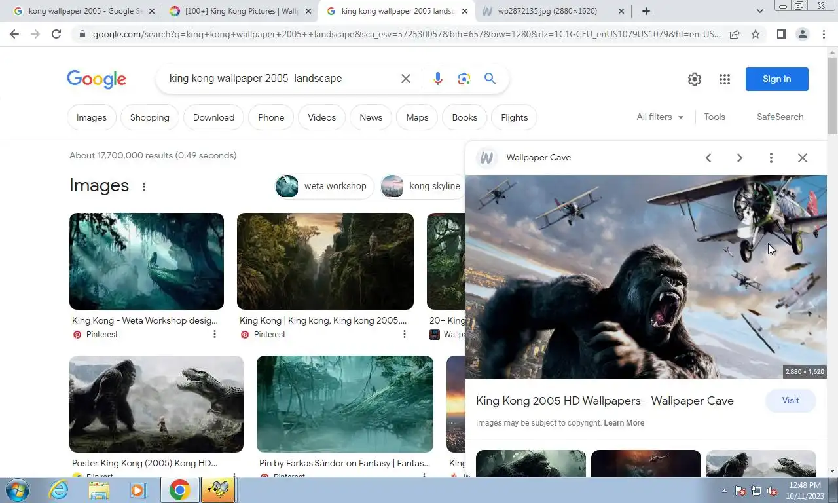Select the Books filter chip
838x503 pixels.
pyautogui.click(x=464, y=118)
